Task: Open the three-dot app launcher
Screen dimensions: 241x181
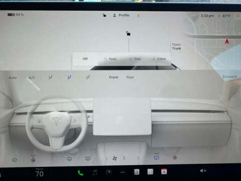Action: pos(123,172)
